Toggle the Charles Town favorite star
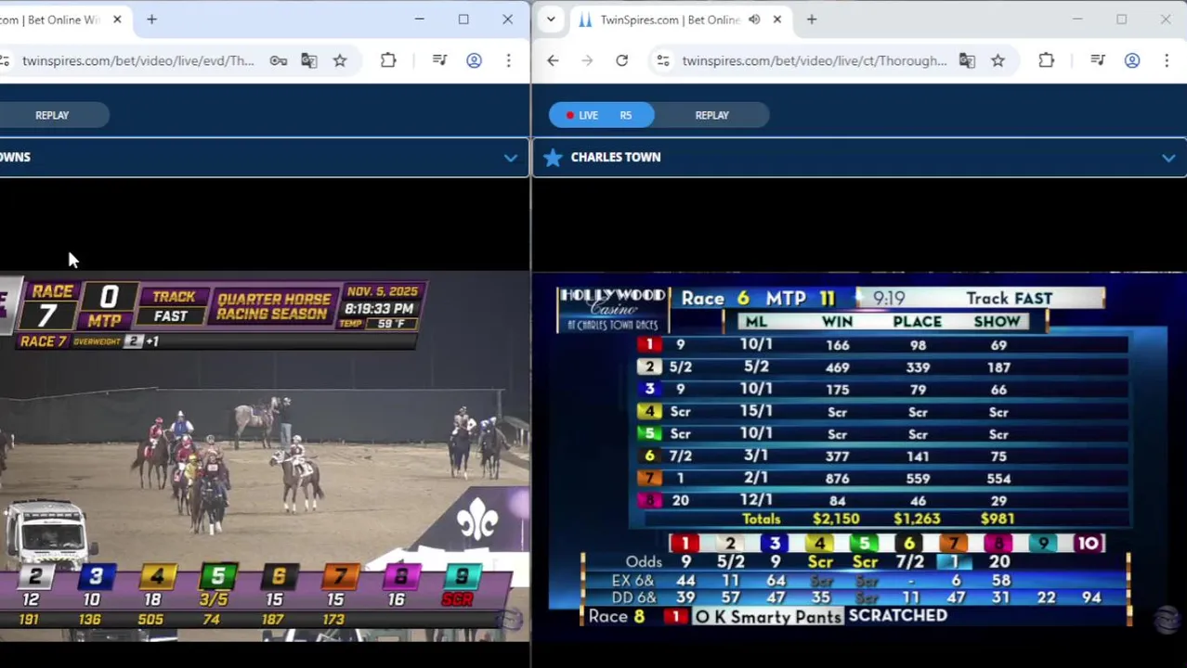The height and width of the screenshot is (668, 1187). click(553, 158)
